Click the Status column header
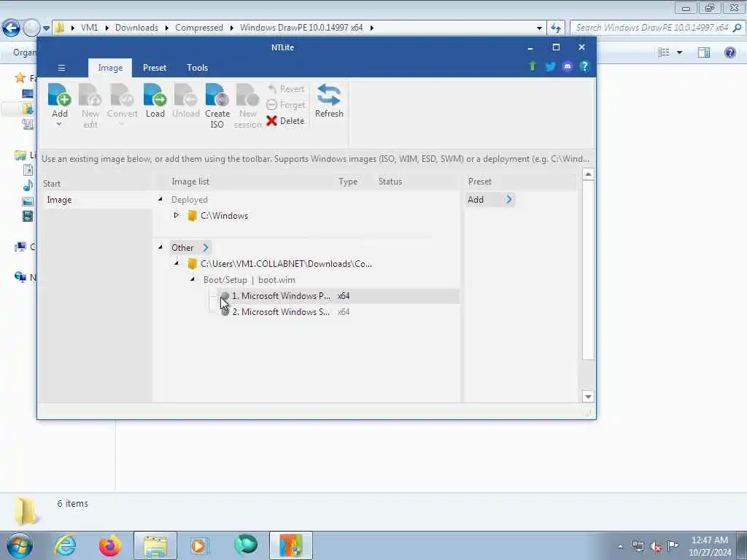The height and width of the screenshot is (560, 747). (x=390, y=182)
